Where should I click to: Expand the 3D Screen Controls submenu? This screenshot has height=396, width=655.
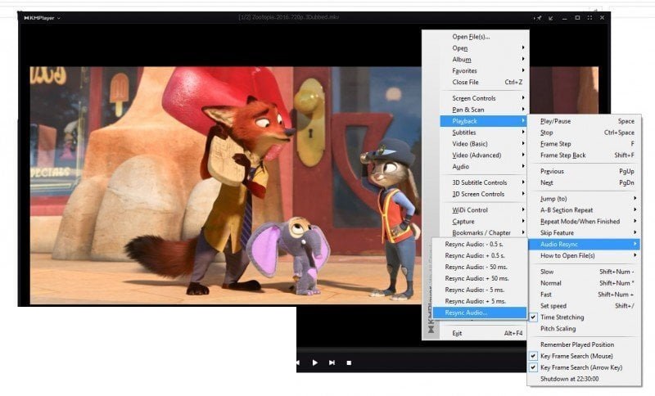click(x=484, y=194)
